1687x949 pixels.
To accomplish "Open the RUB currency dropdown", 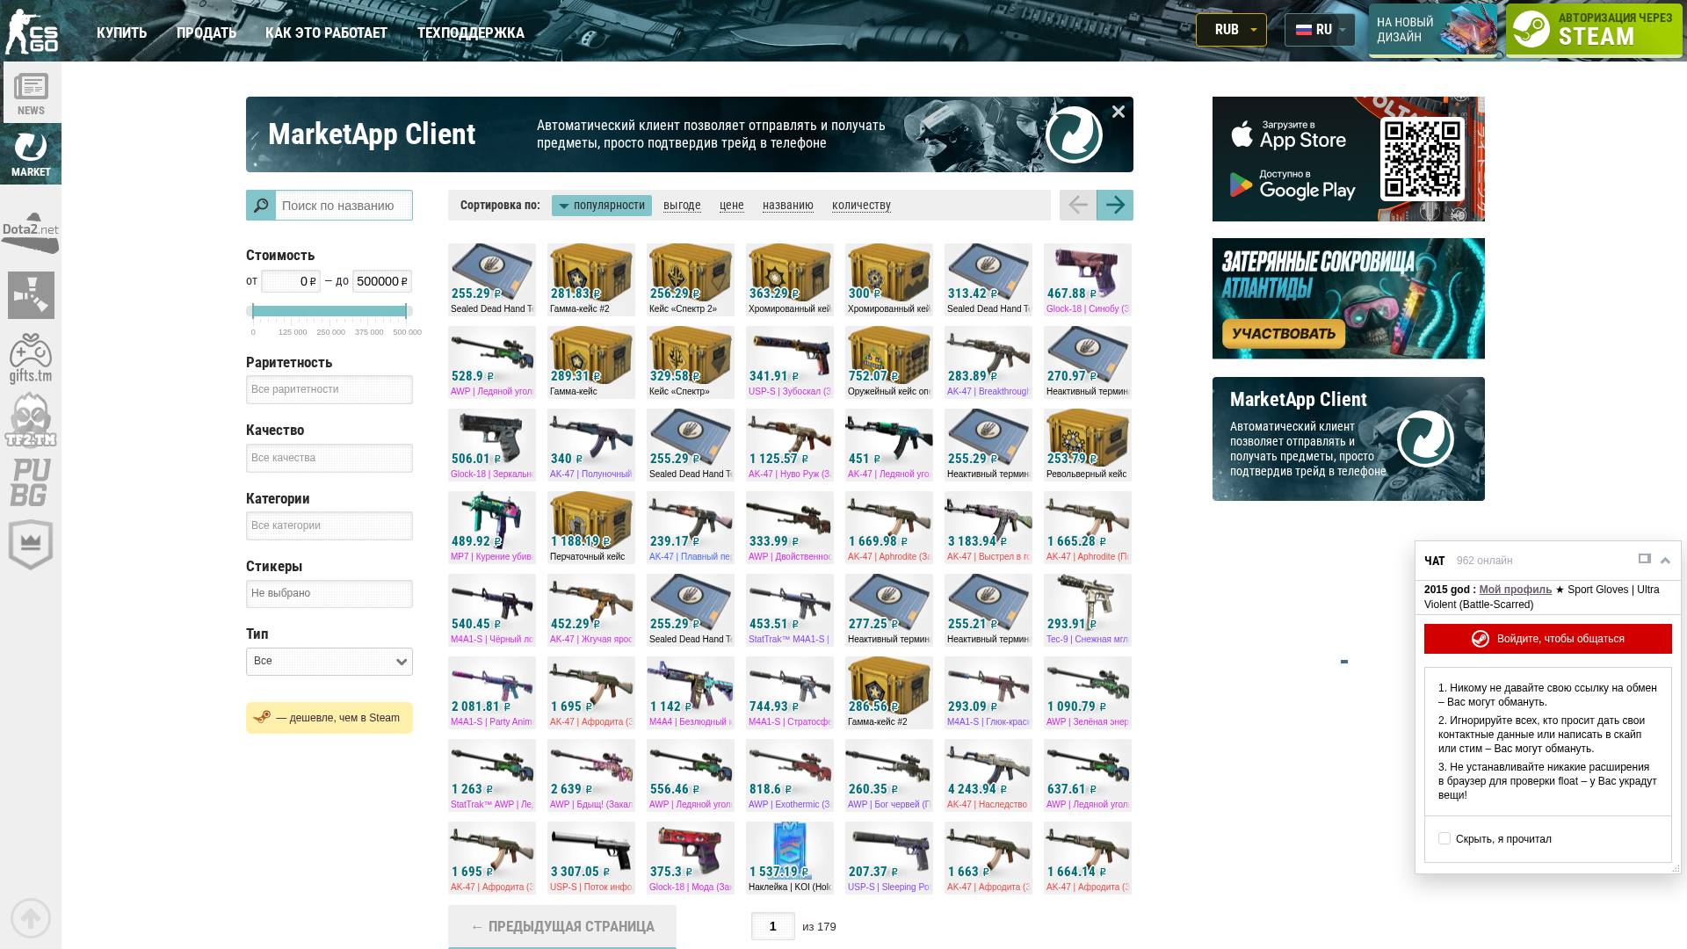I will coord(1231,30).
